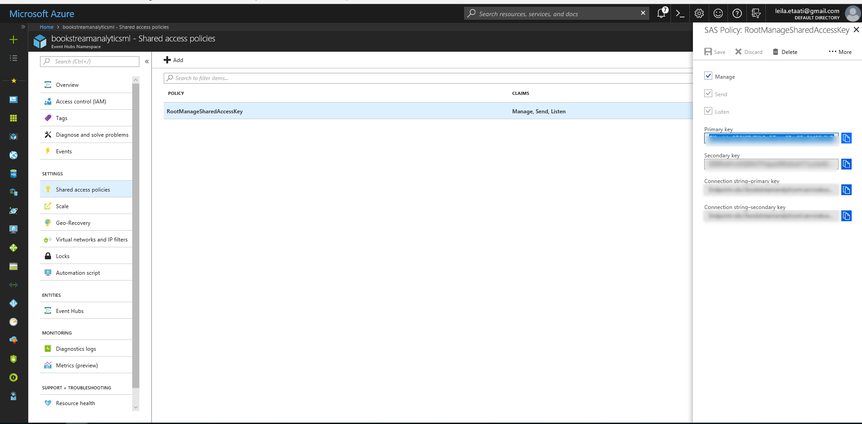Open the Help question mark icon
This screenshot has width=862, height=424.
737,13
